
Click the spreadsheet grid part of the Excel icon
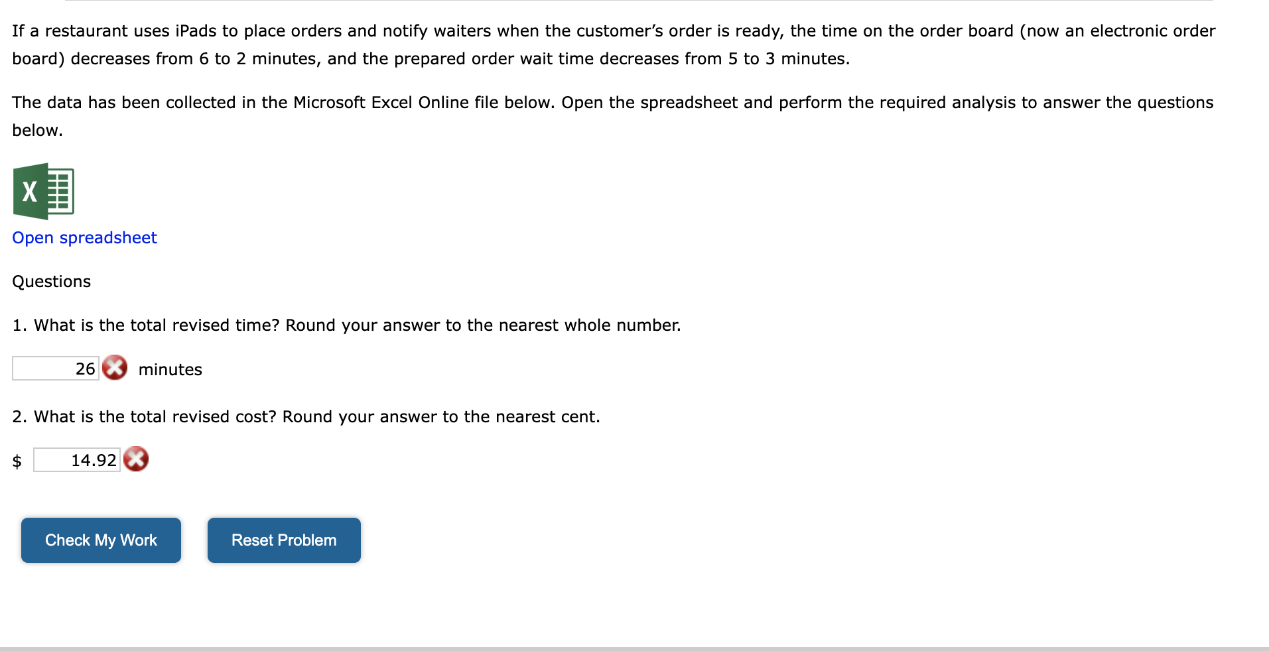pyautogui.click(x=61, y=192)
